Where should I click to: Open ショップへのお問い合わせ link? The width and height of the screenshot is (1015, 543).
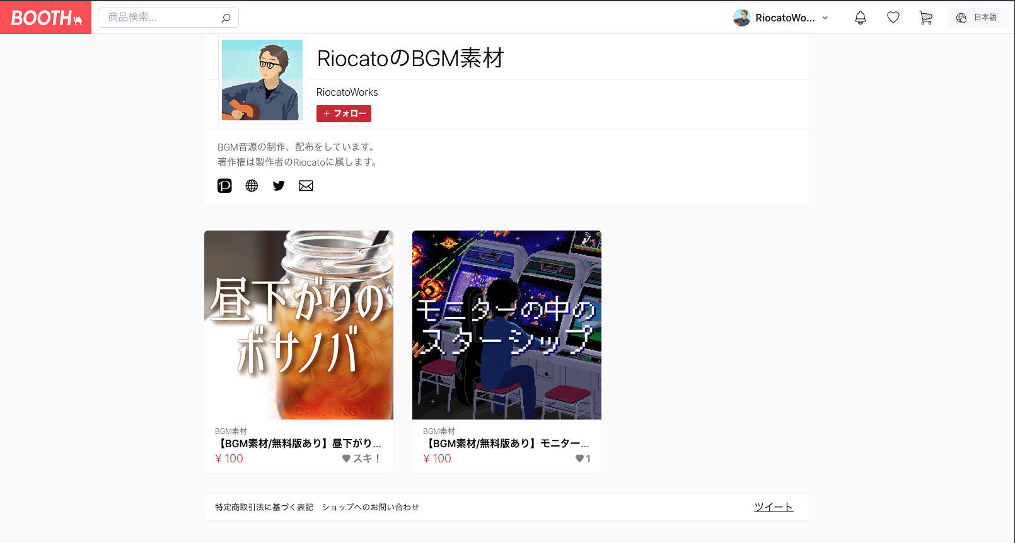pyautogui.click(x=371, y=507)
